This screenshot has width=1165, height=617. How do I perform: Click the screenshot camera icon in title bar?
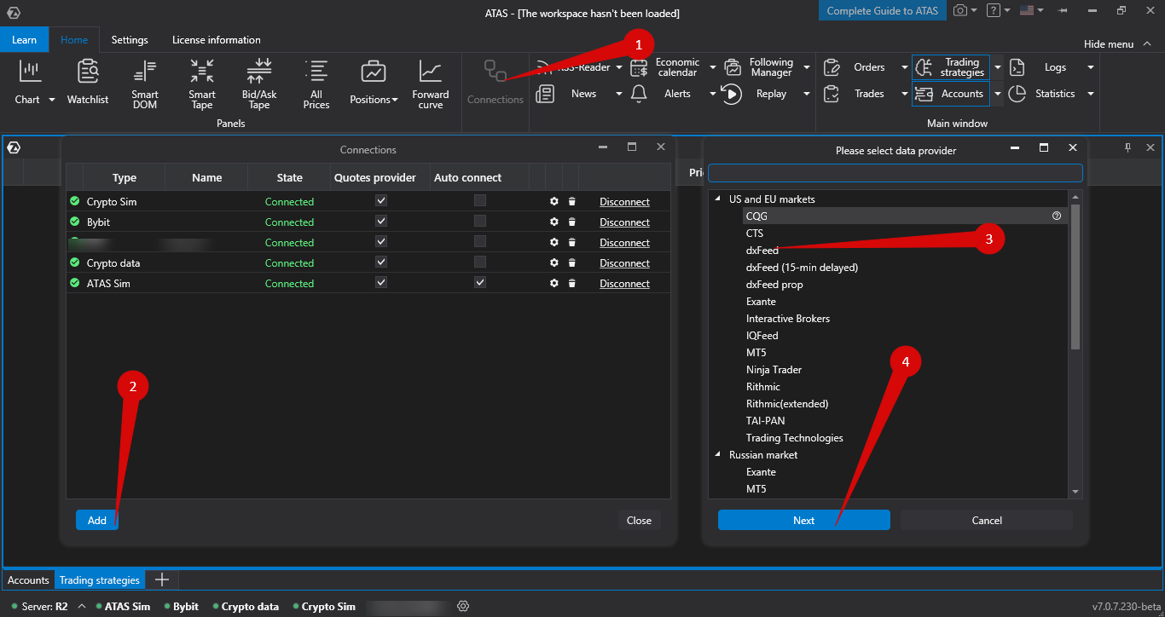pos(961,10)
